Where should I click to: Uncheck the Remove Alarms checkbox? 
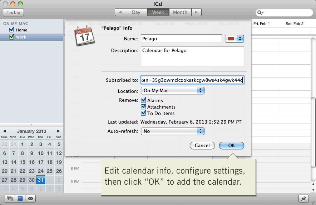[143, 100]
